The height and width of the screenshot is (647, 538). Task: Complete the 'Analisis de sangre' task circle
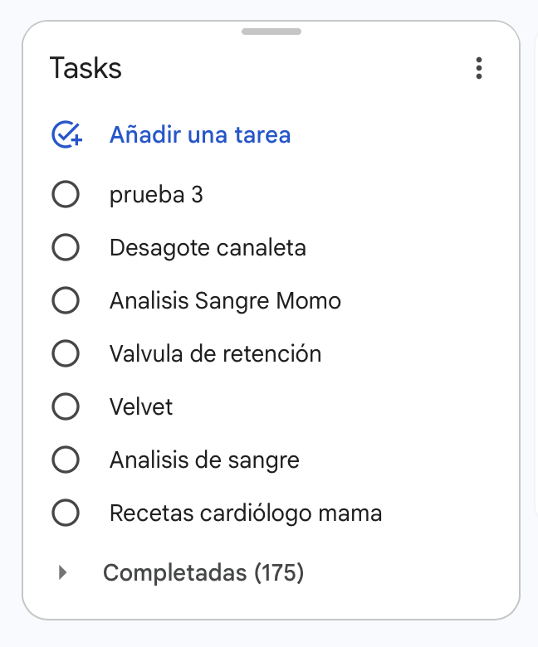click(66, 460)
